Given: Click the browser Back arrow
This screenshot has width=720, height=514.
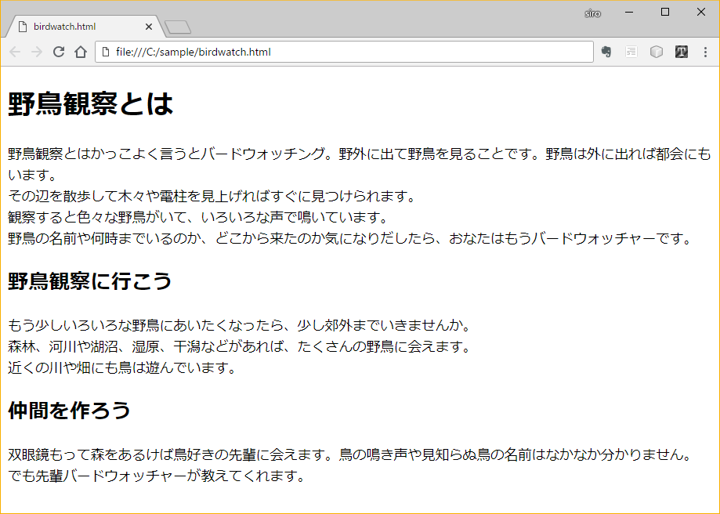Looking at the screenshot, I should click(x=15, y=52).
